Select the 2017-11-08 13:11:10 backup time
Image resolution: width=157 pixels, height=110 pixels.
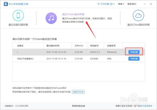coord(56,59)
